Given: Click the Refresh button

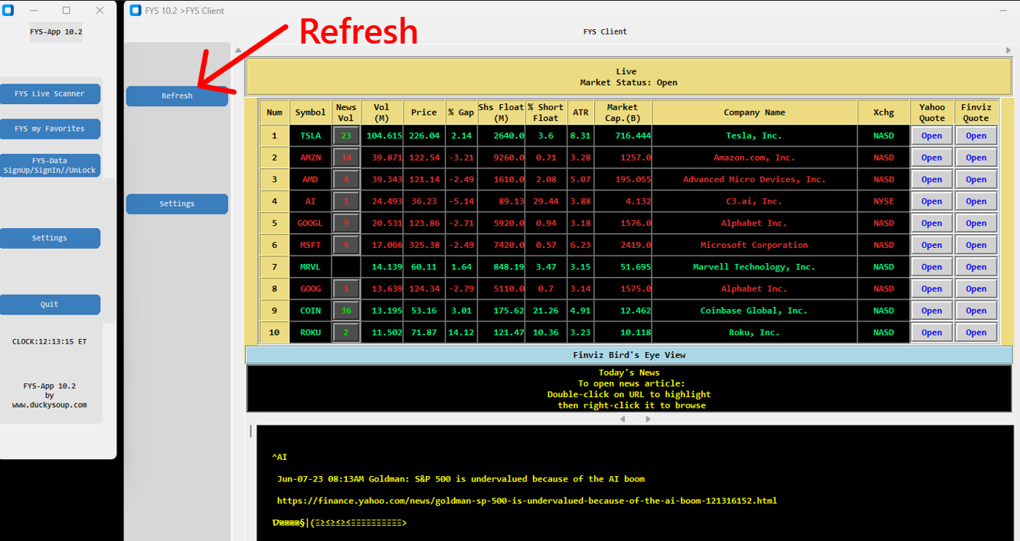Looking at the screenshot, I should 177,96.
